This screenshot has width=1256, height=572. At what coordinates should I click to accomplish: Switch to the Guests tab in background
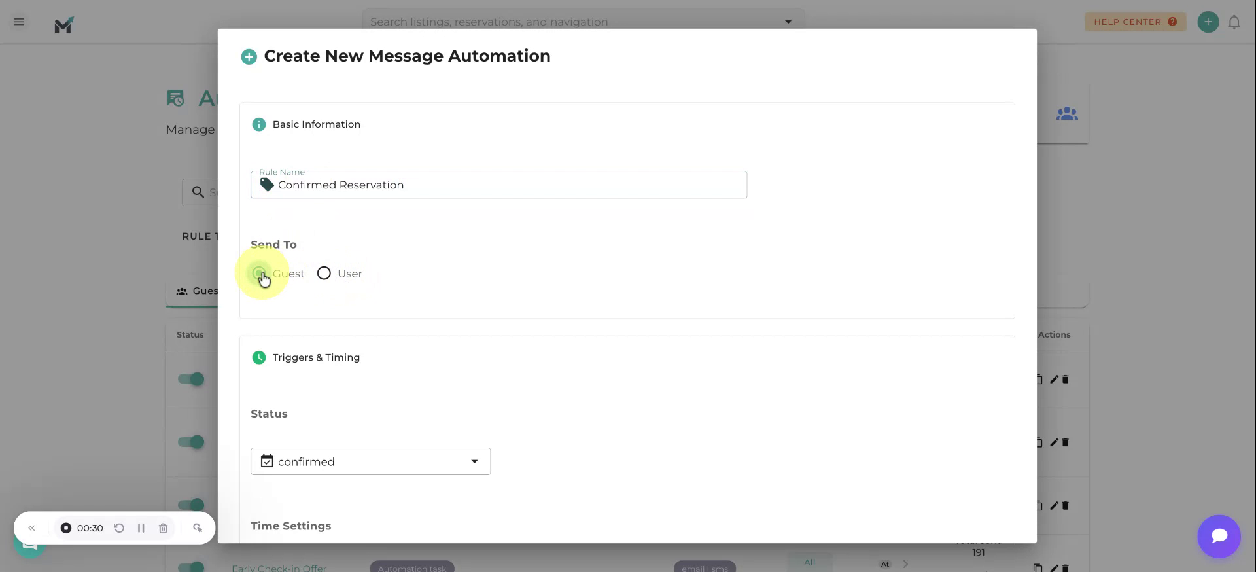tap(197, 291)
